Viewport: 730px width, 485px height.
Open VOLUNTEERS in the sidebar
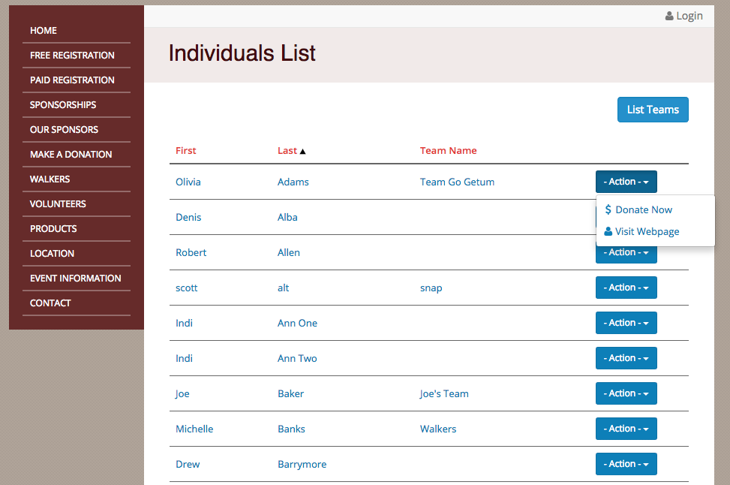tap(58, 204)
